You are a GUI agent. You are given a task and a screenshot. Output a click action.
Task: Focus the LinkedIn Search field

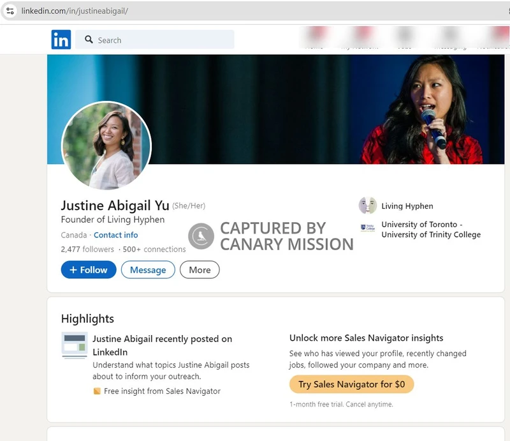pos(154,40)
